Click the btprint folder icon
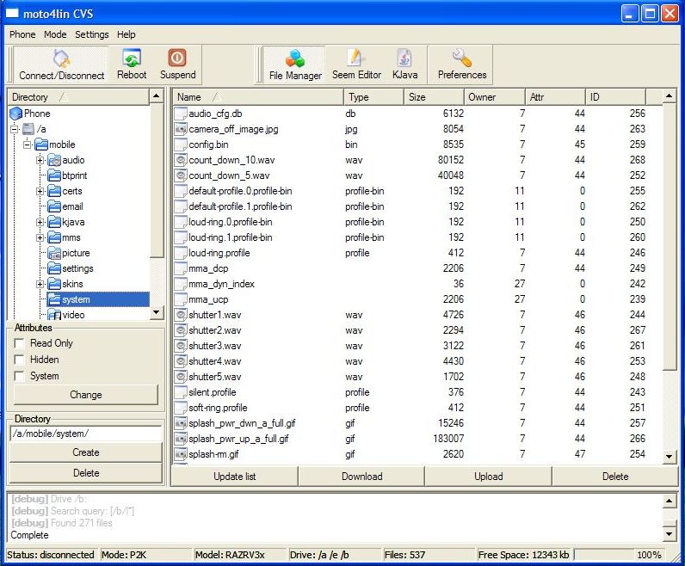 click(54, 175)
